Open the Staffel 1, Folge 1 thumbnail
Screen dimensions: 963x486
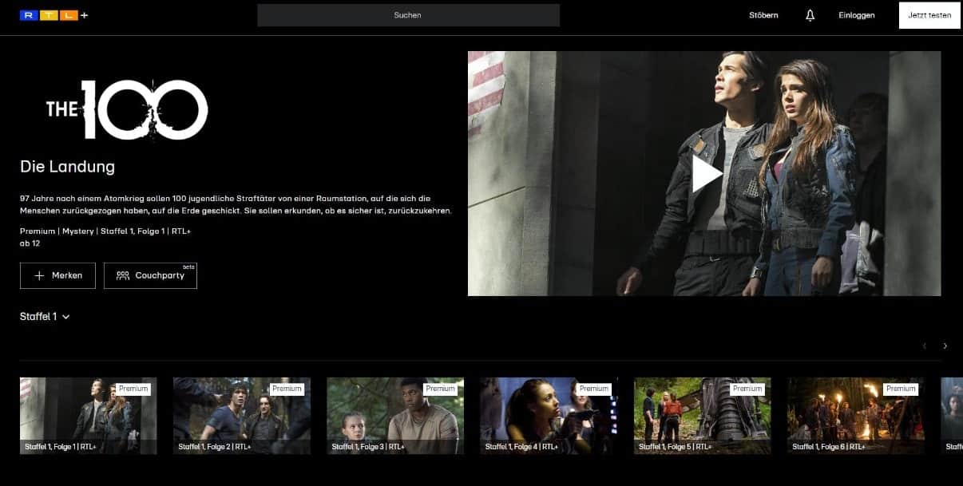pos(89,416)
